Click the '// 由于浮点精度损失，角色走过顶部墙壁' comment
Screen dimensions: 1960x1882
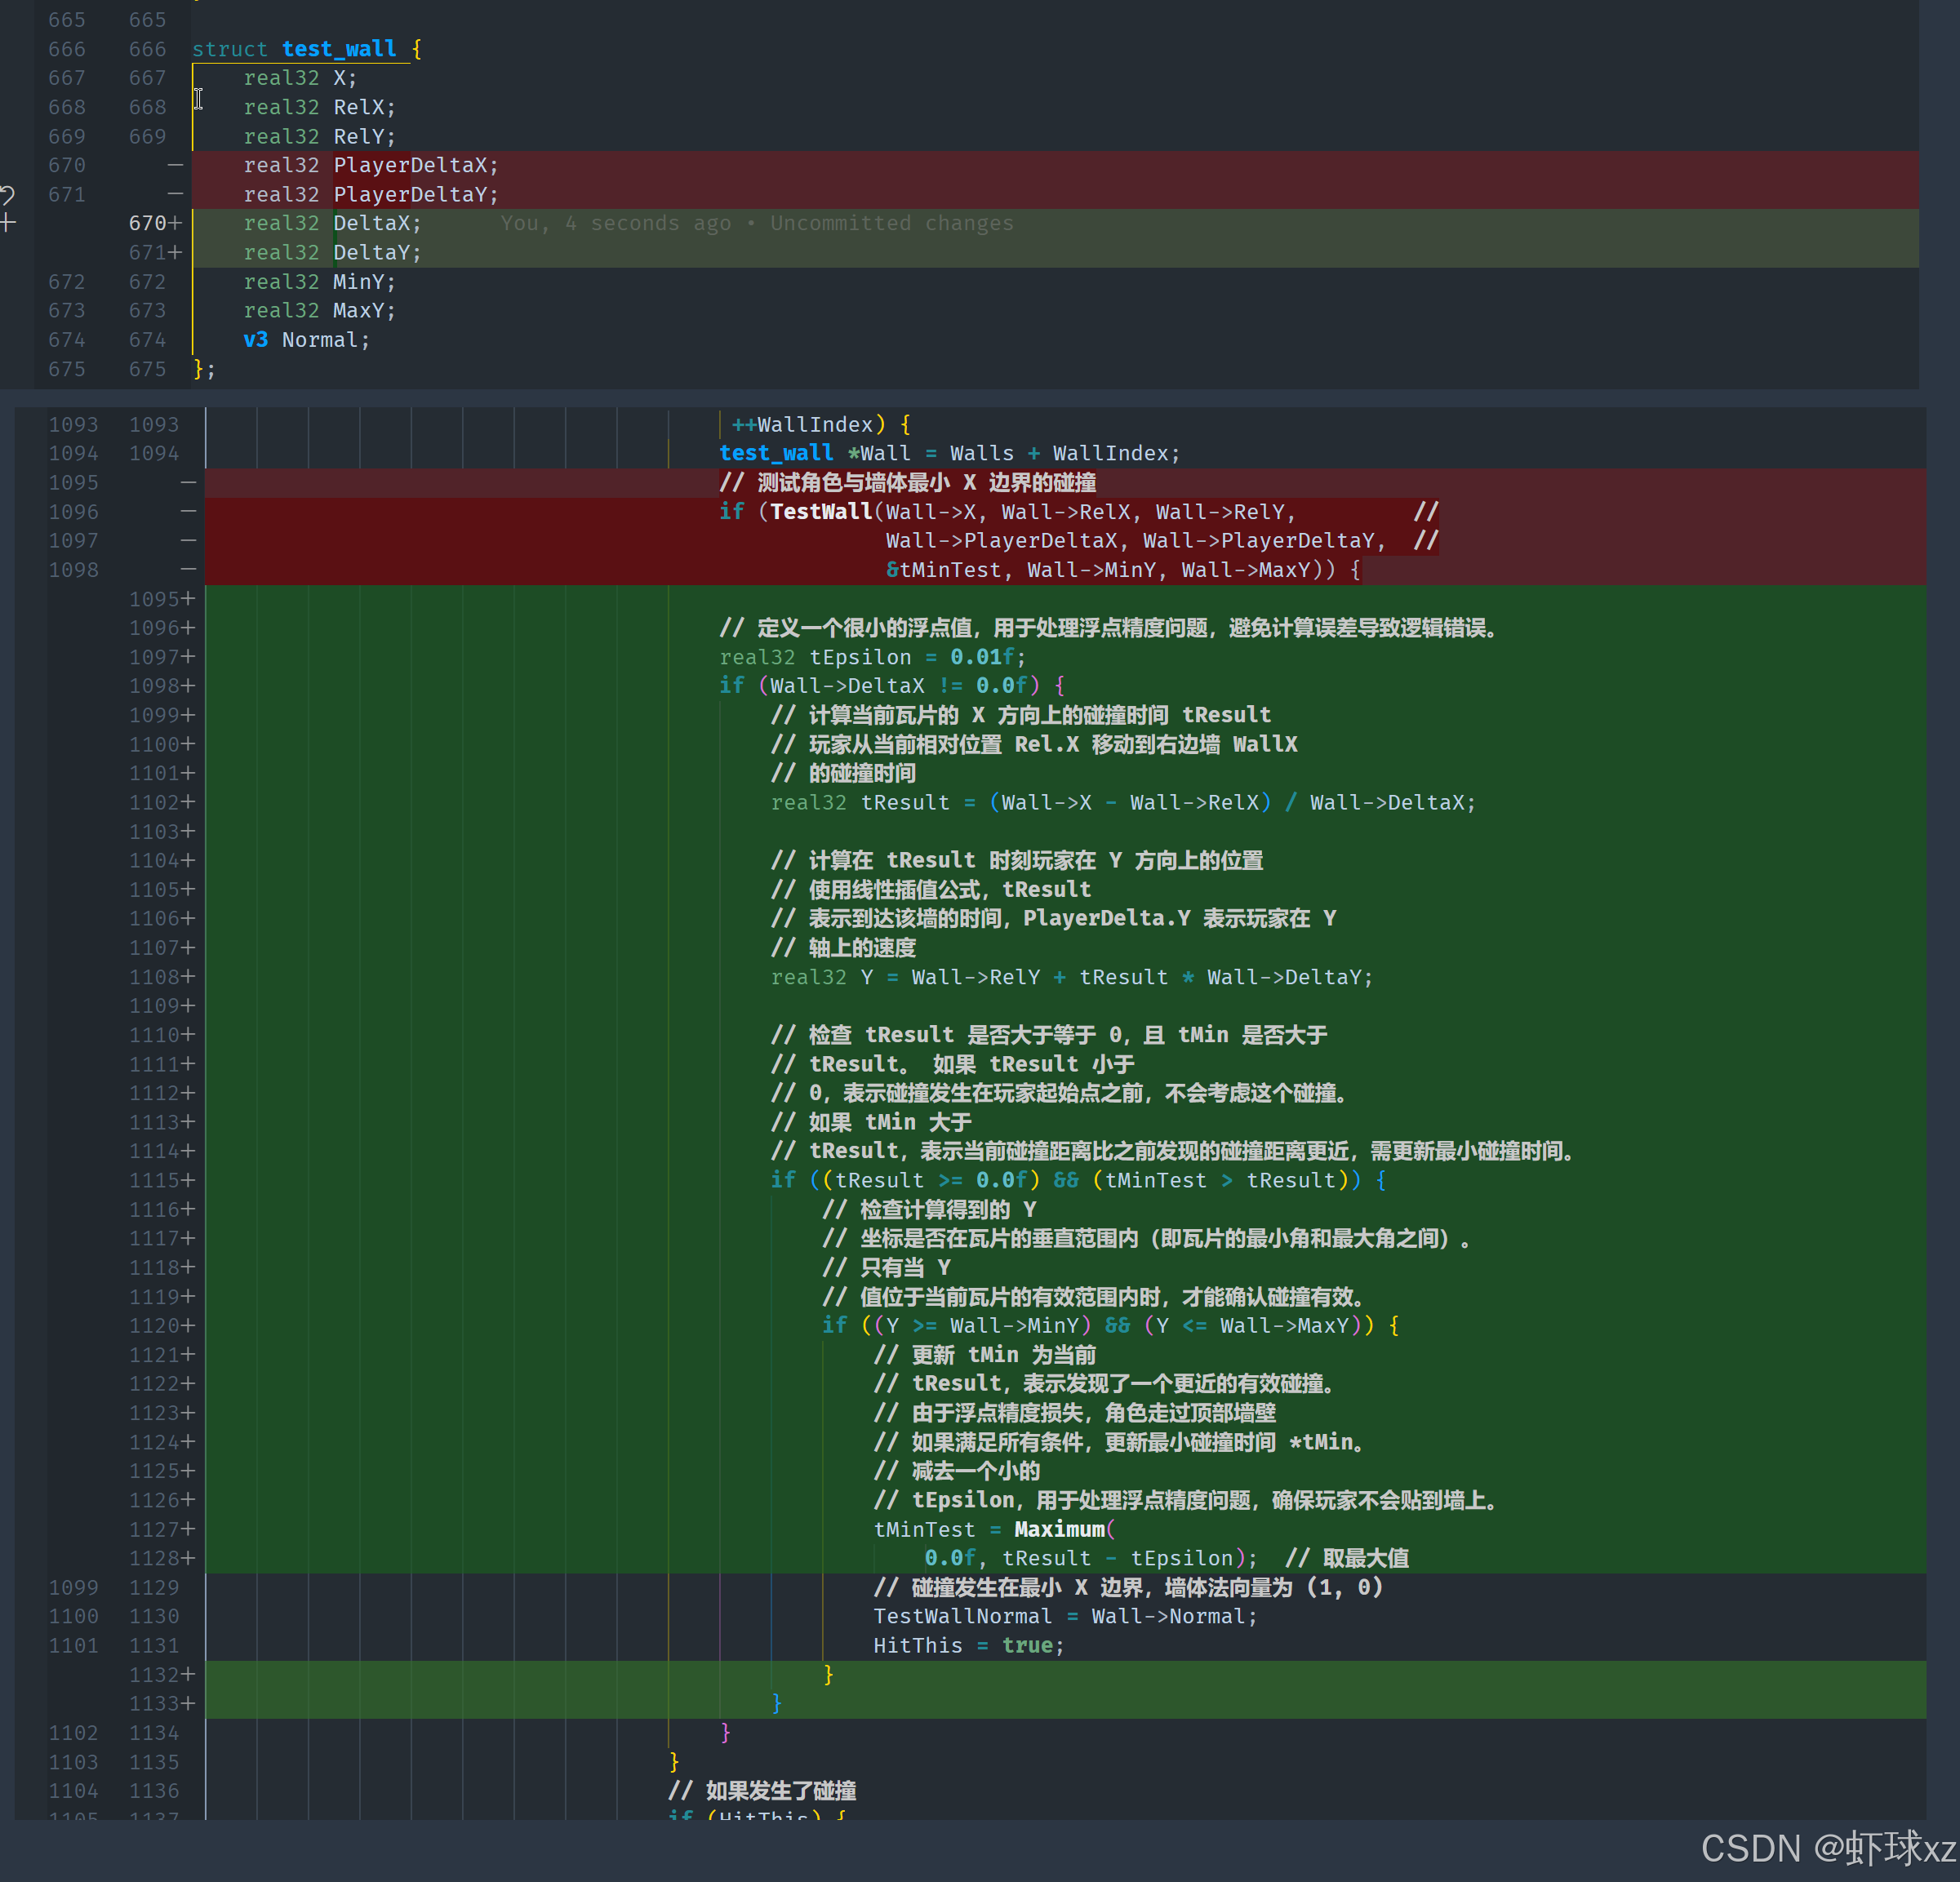1075,1413
